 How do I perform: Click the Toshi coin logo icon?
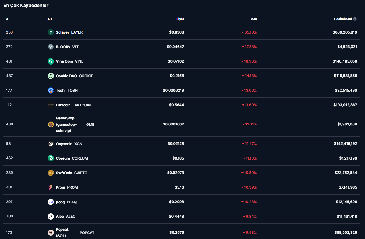coord(50,90)
